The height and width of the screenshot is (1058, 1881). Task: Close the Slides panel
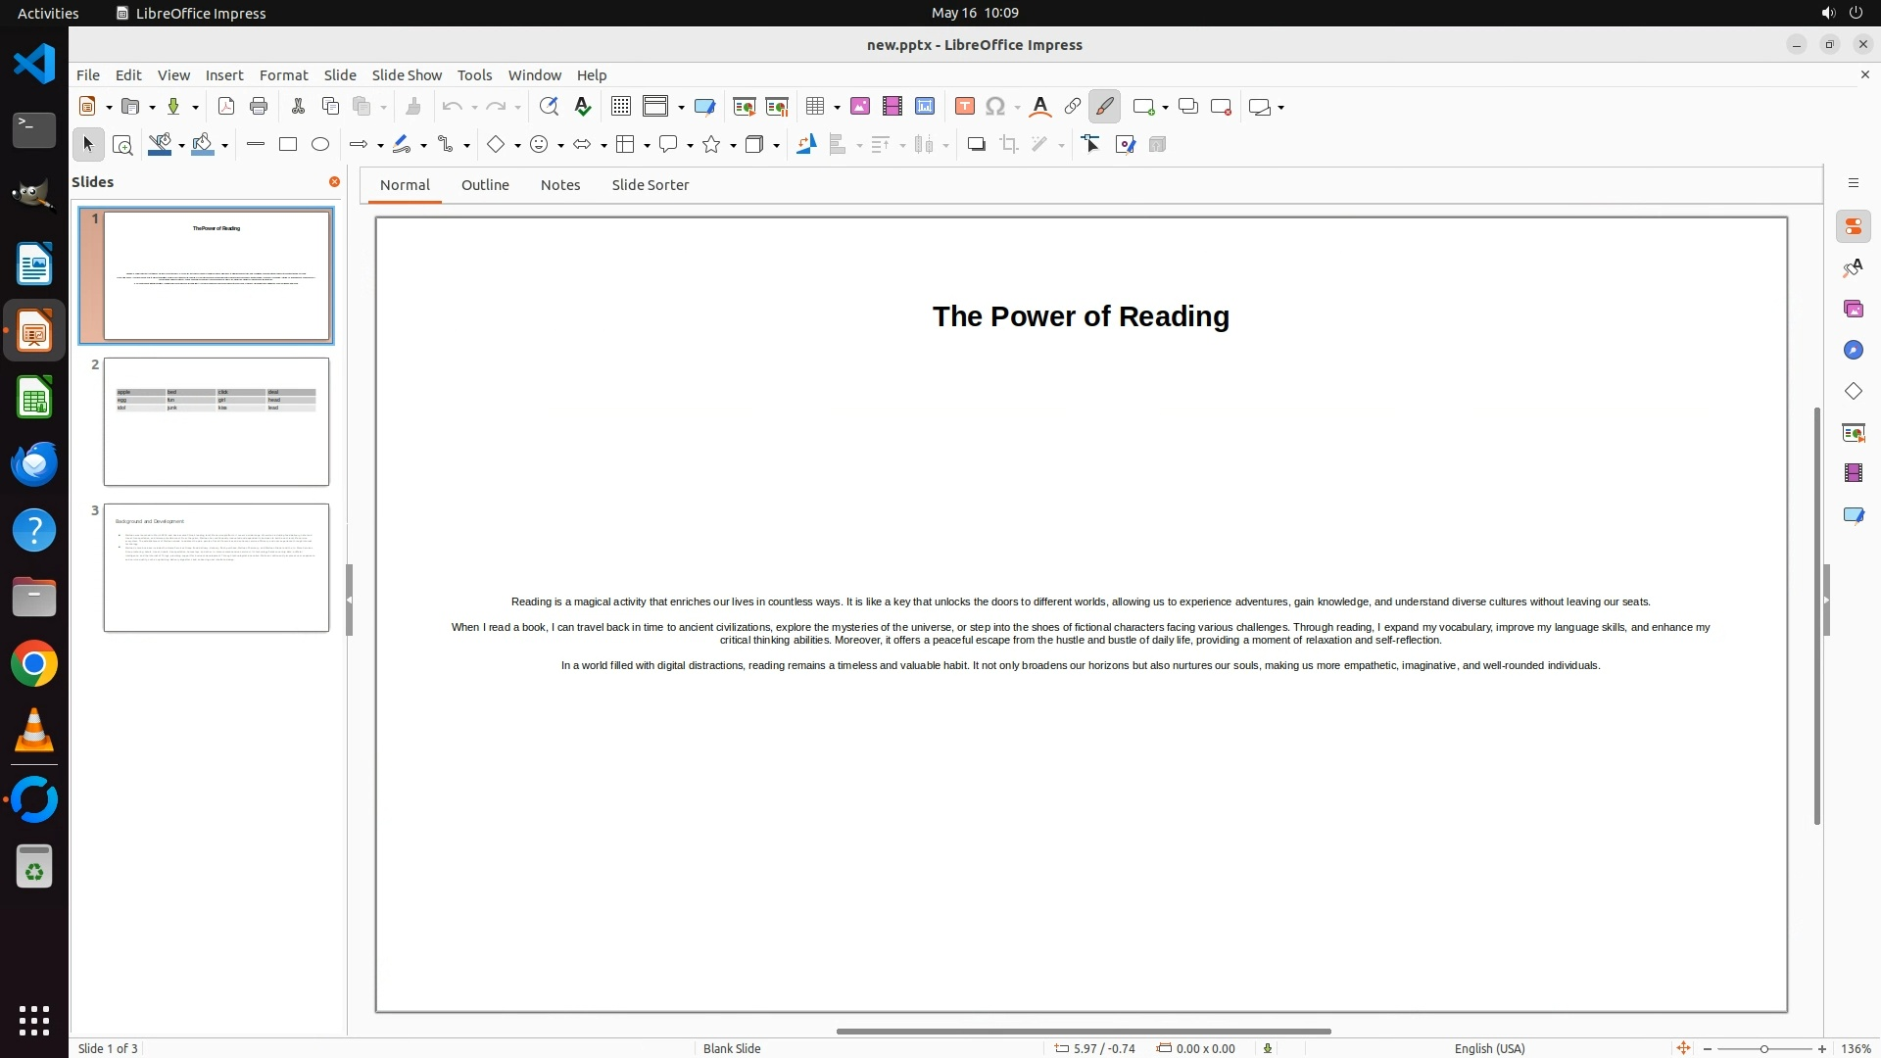click(x=334, y=182)
